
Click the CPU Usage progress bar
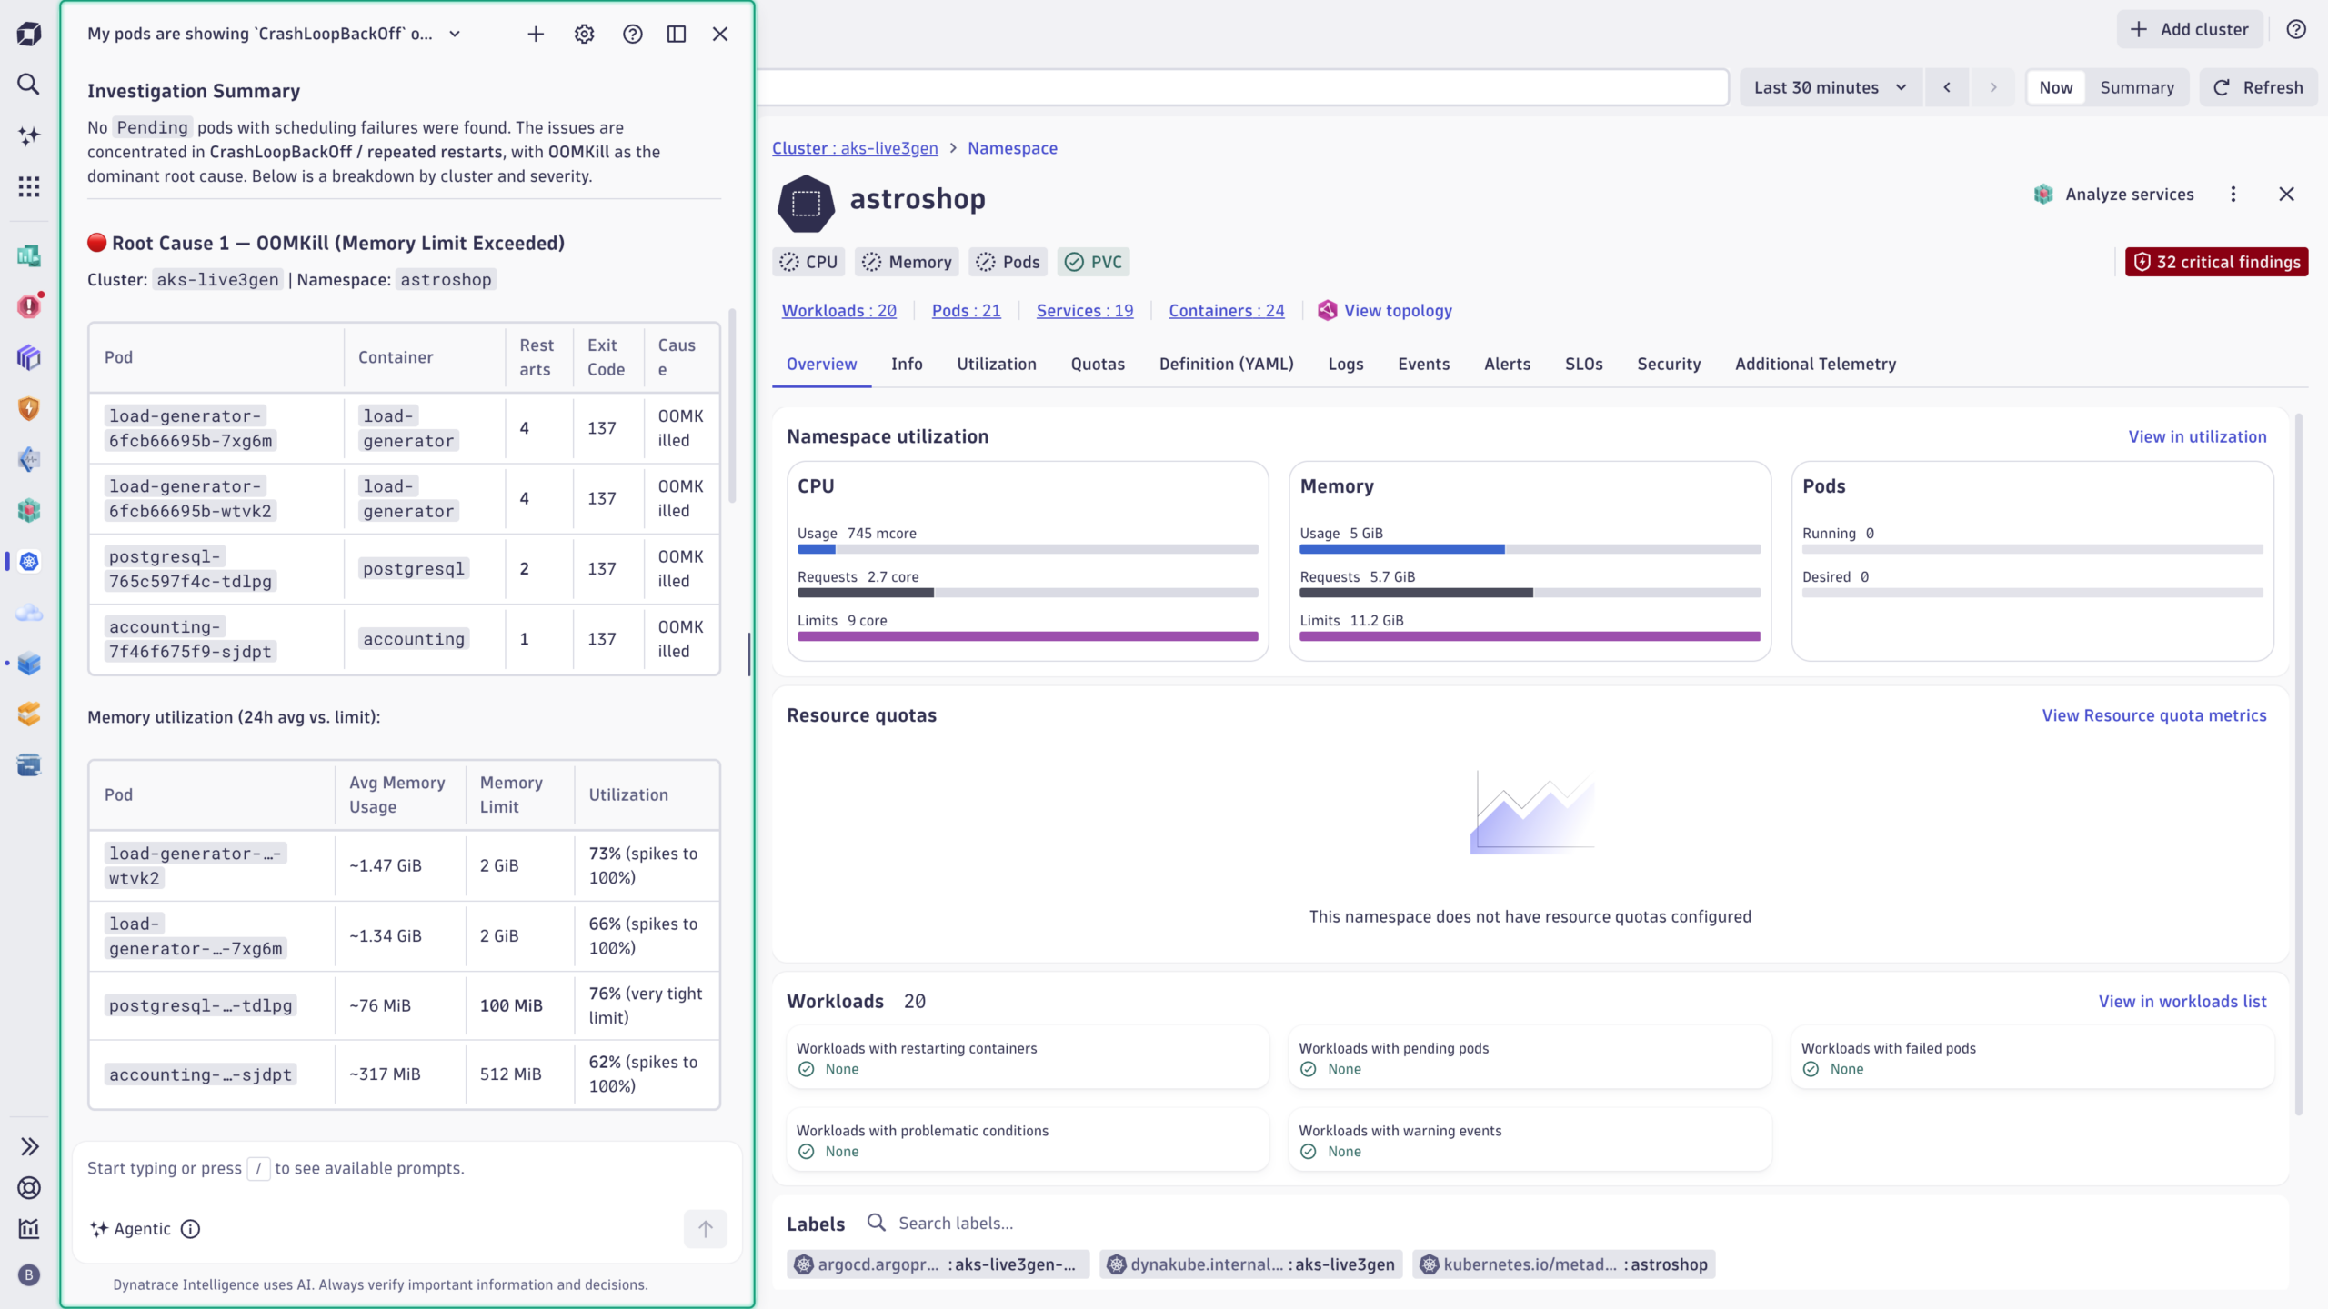click(1028, 549)
